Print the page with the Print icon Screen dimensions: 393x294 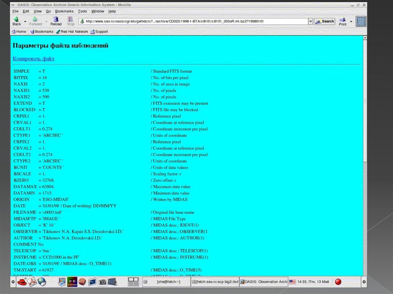[x=342, y=21]
